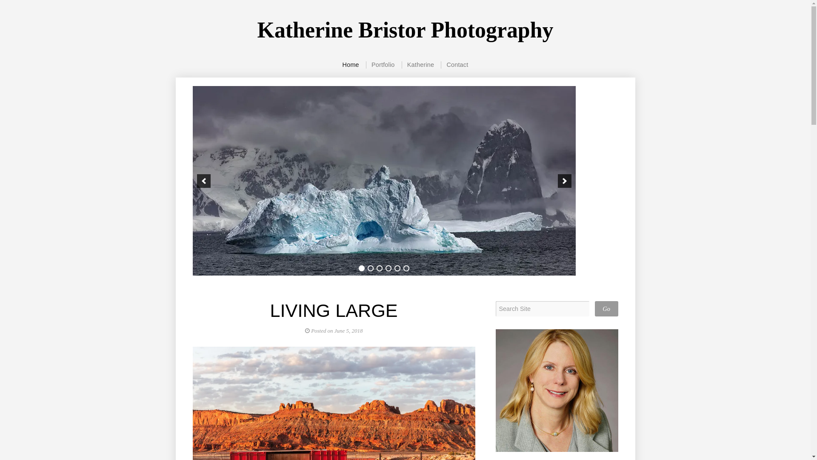Show slideshow dot number 6
Screen dimensions: 817x460
(x=406, y=268)
